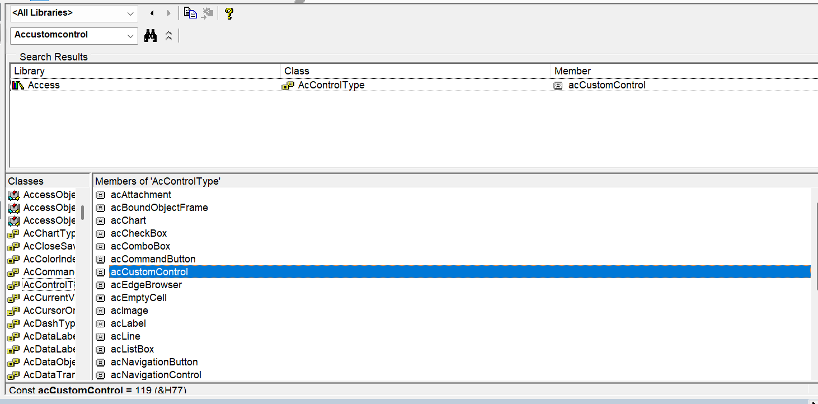The image size is (818, 404).
Task: Click the View Definition toolbar icon
Action: pos(208,13)
